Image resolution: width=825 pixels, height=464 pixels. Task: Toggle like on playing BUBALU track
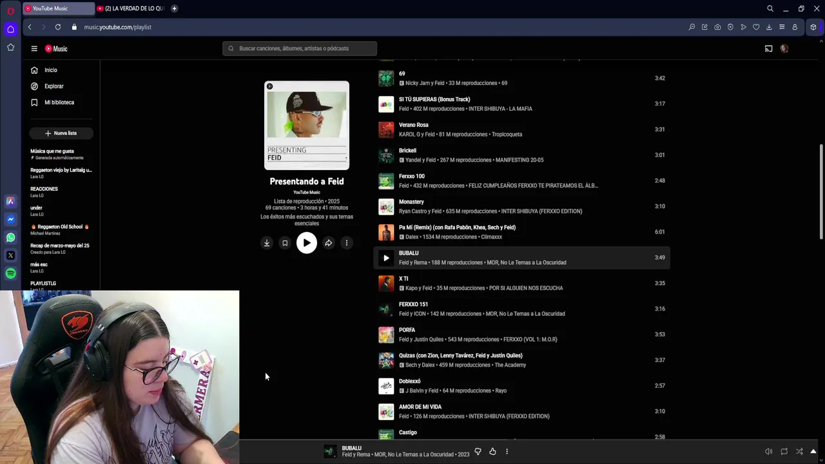(492, 452)
